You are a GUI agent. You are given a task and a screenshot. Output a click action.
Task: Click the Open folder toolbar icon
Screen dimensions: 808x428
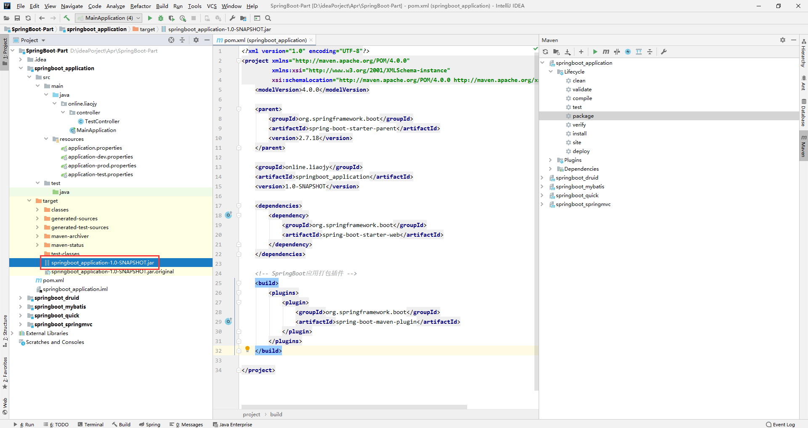tap(6, 18)
